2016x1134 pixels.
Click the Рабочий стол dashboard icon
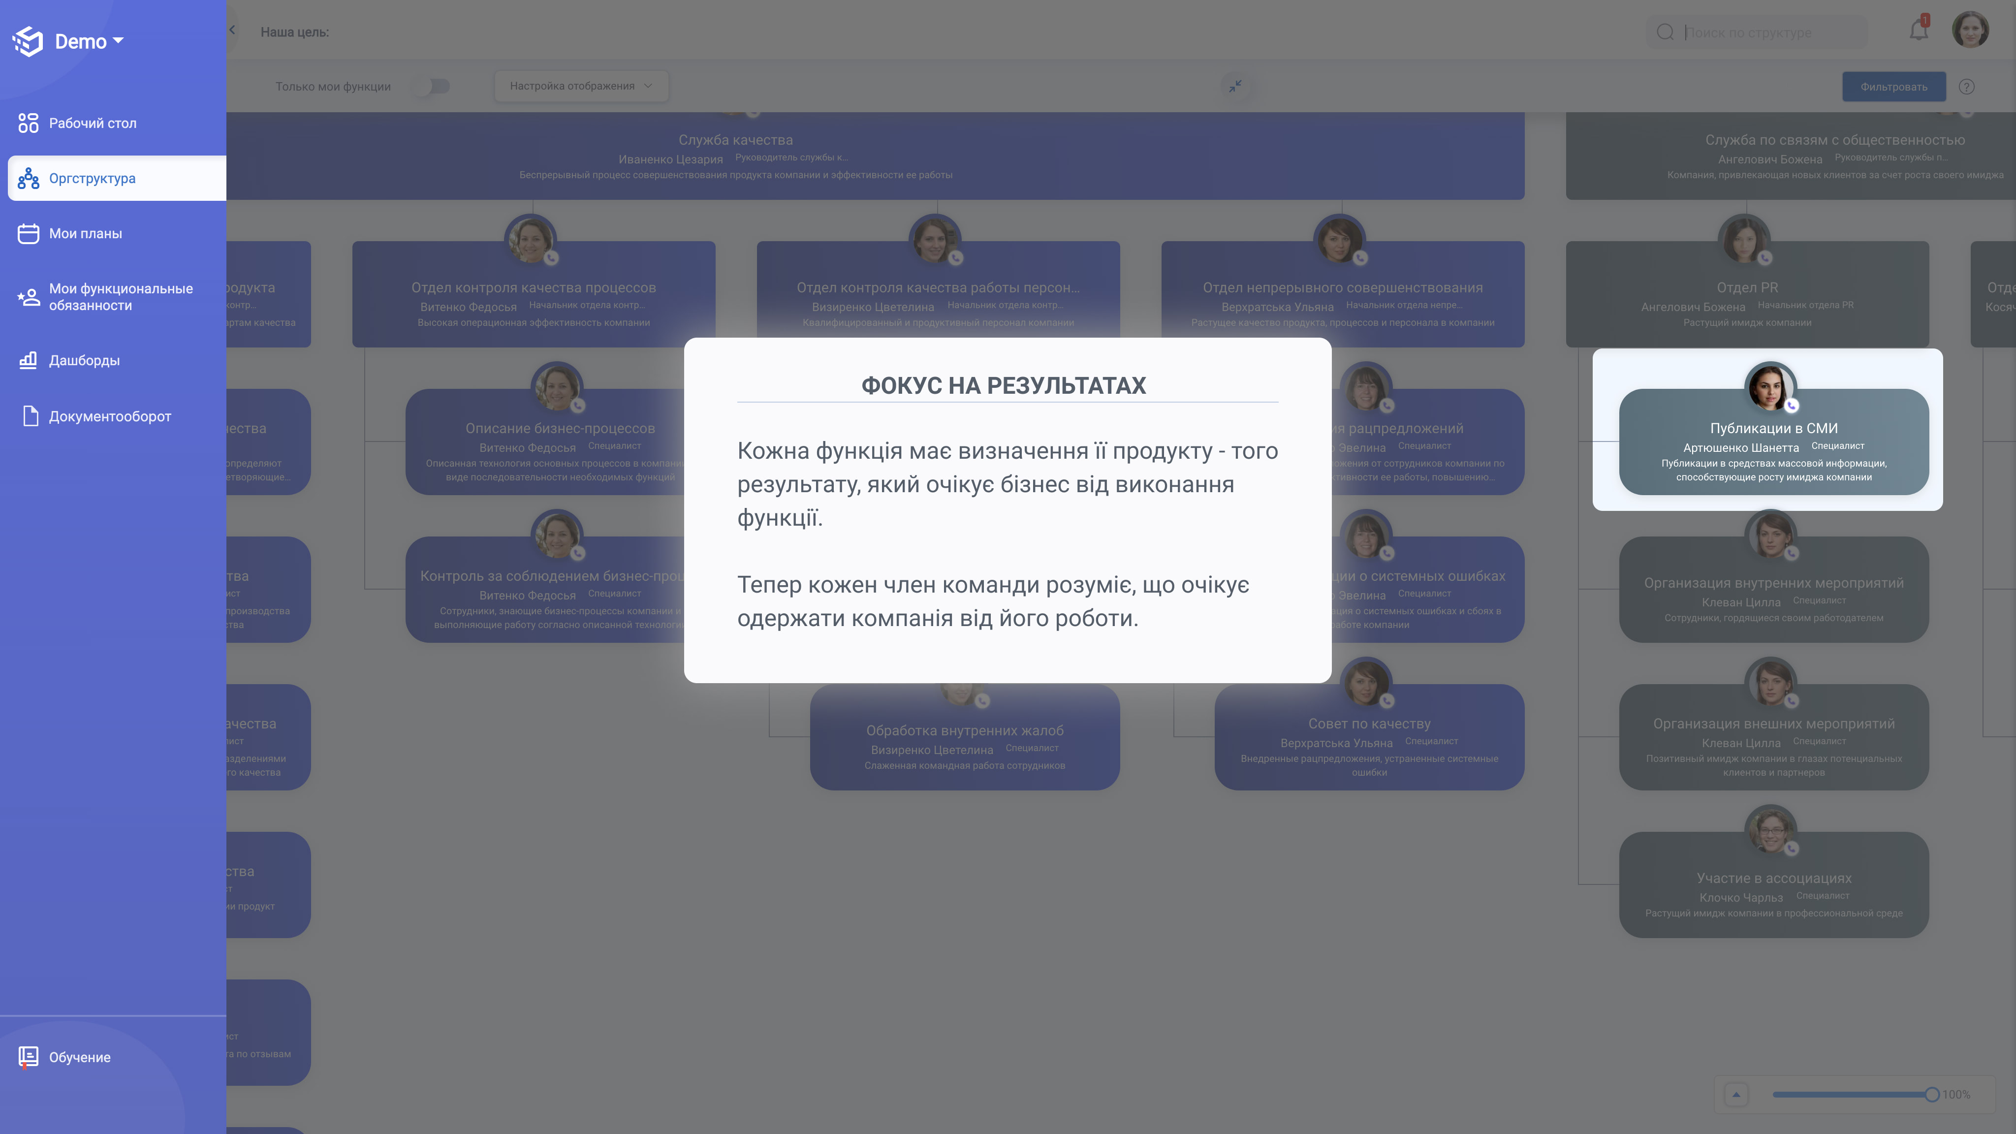coord(28,123)
